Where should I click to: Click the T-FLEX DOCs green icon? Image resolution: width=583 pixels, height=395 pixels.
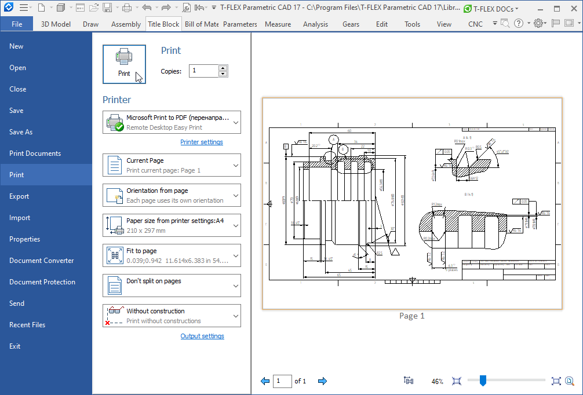coord(468,9)
